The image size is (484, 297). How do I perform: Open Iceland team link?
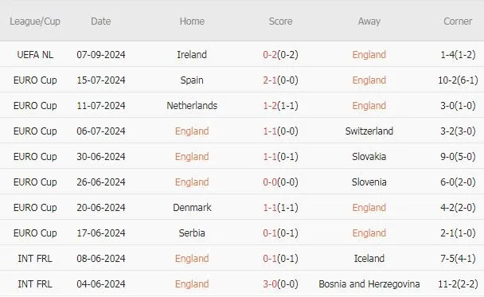[x=369, y=259]
